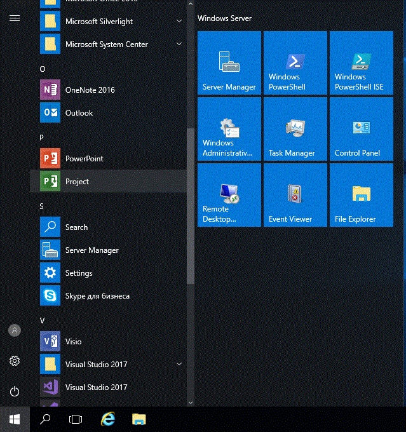The image size is (406, 432).
Task: Launch the Remote Desktop Connection tile
Action: (229, 195)
